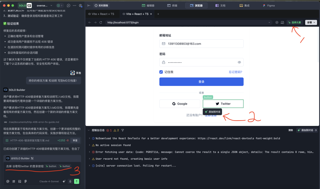320x189 pixels.
Task: Attach an image with the picture icon
Action: click(20, 181)
